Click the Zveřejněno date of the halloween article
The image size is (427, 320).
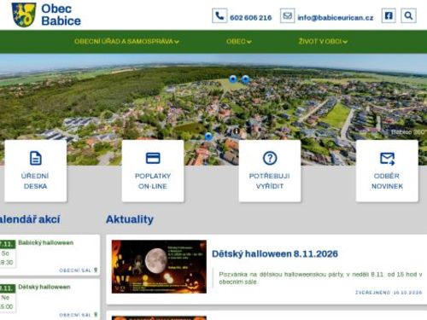pyautogui.click(x=389, y=293)
